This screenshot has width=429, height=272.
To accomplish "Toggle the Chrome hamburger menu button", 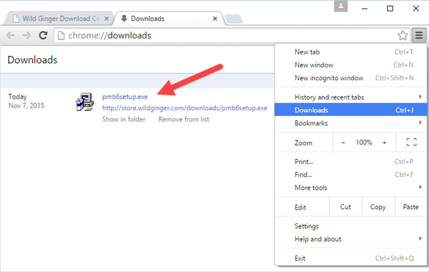I will (419, 35).
